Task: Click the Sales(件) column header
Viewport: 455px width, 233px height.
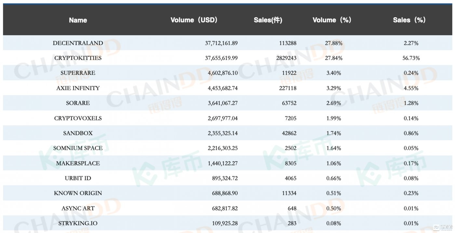Action: point(268,20)
